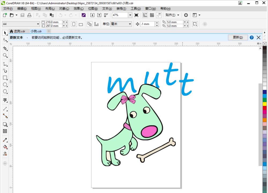Open the zoom level 47% dropdown
Image resolution: width=268 pixels, height=193 pixels.
click(x=130, y=15)
